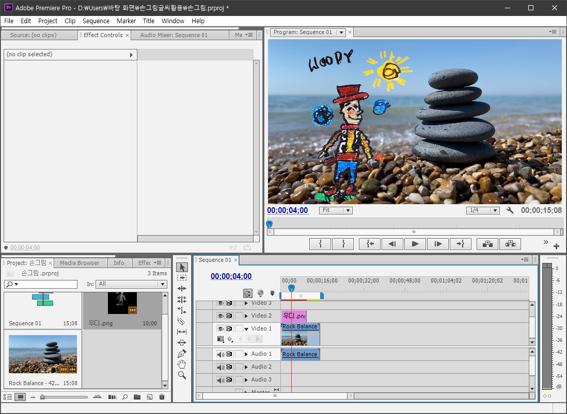The height and width of the screenshot is (414, 567).
Task: Click the Mark In button
Action: click(320, 244)
